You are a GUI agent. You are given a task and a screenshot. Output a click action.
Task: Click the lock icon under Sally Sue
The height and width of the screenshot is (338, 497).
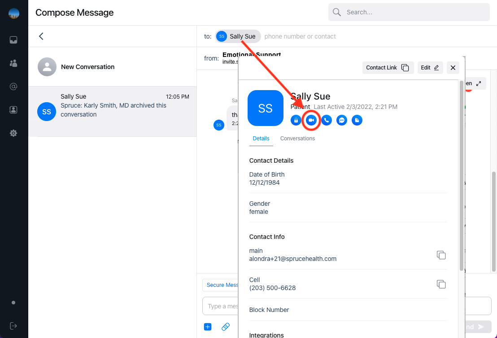tap(296, 120)
